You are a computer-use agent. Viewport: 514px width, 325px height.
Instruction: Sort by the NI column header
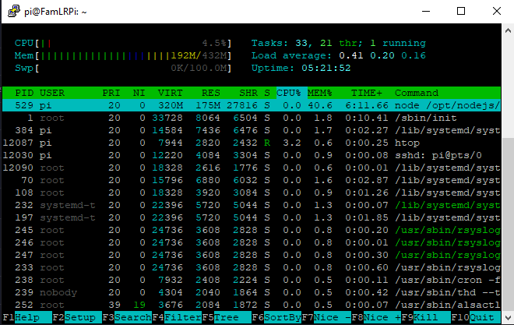tap(139, 94)
